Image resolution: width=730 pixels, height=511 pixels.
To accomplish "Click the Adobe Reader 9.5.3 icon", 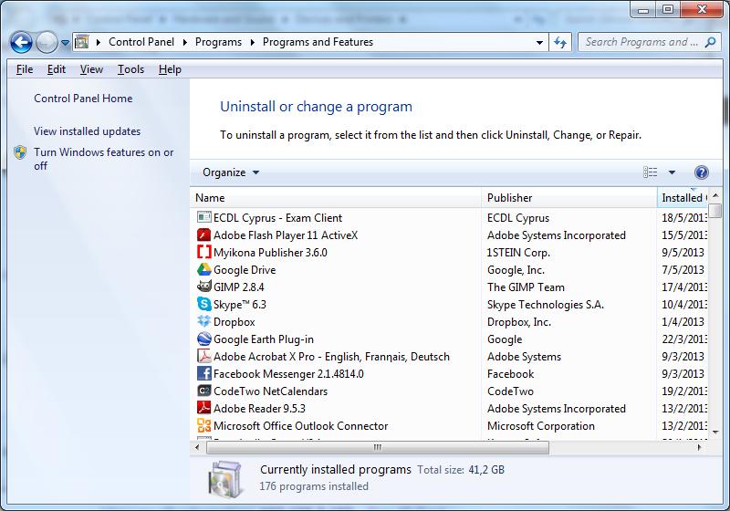I will 203,408.
